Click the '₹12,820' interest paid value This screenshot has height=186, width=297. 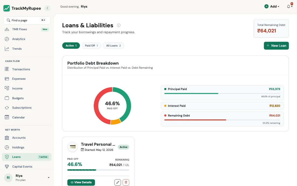(x=275, y=106)
